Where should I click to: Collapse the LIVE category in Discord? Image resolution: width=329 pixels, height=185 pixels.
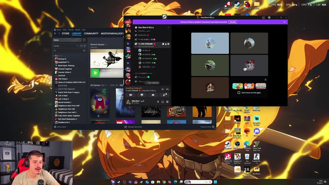tap(144, 73)
